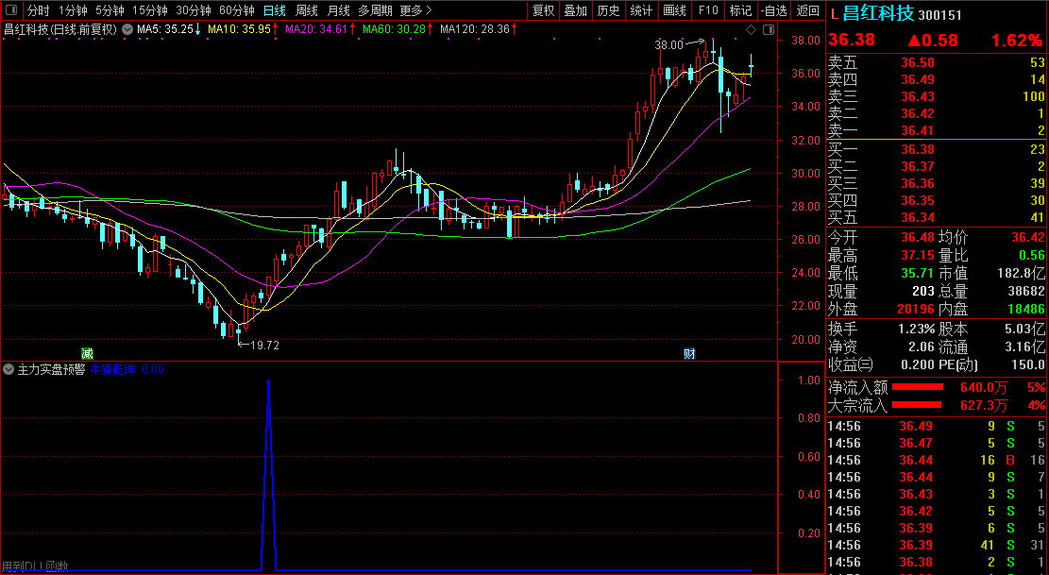Click the 主力实盘预警 indicator name

pyautogui.click(x=52, y=369)
